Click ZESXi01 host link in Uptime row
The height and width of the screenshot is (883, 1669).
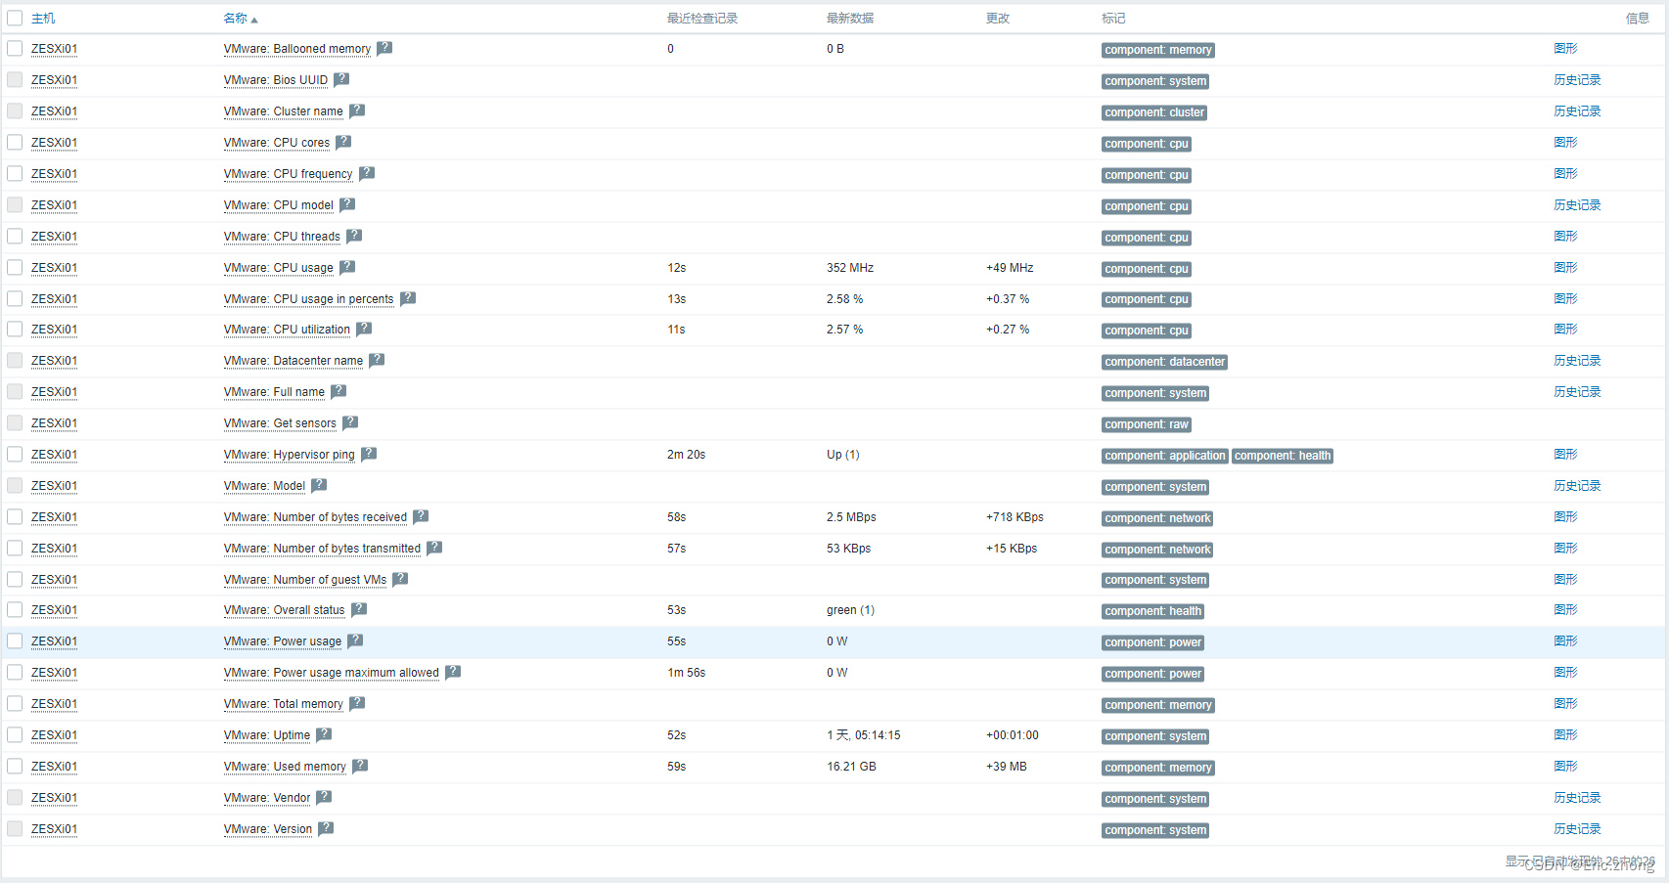point(54,734)
